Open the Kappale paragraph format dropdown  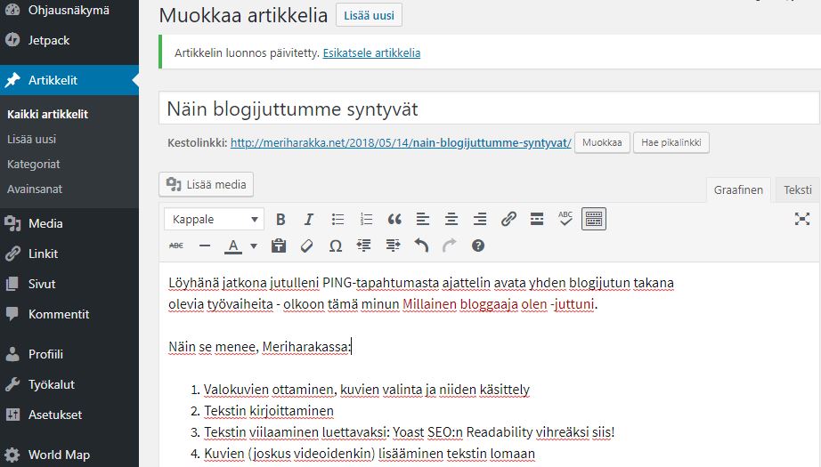tap(215, 219)
